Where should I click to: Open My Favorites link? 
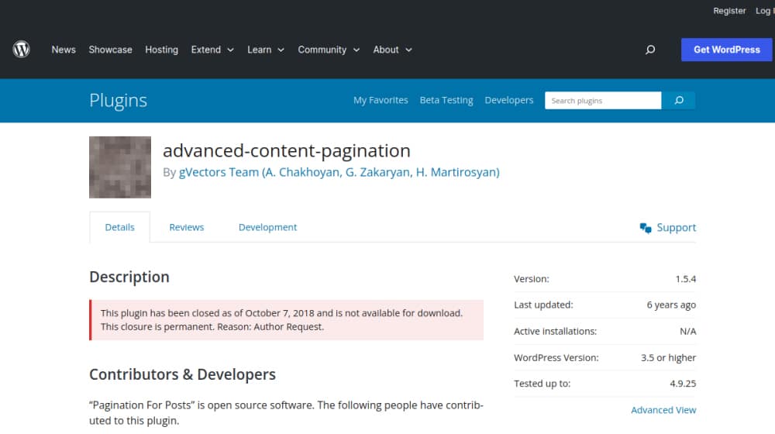coord(381,100)
